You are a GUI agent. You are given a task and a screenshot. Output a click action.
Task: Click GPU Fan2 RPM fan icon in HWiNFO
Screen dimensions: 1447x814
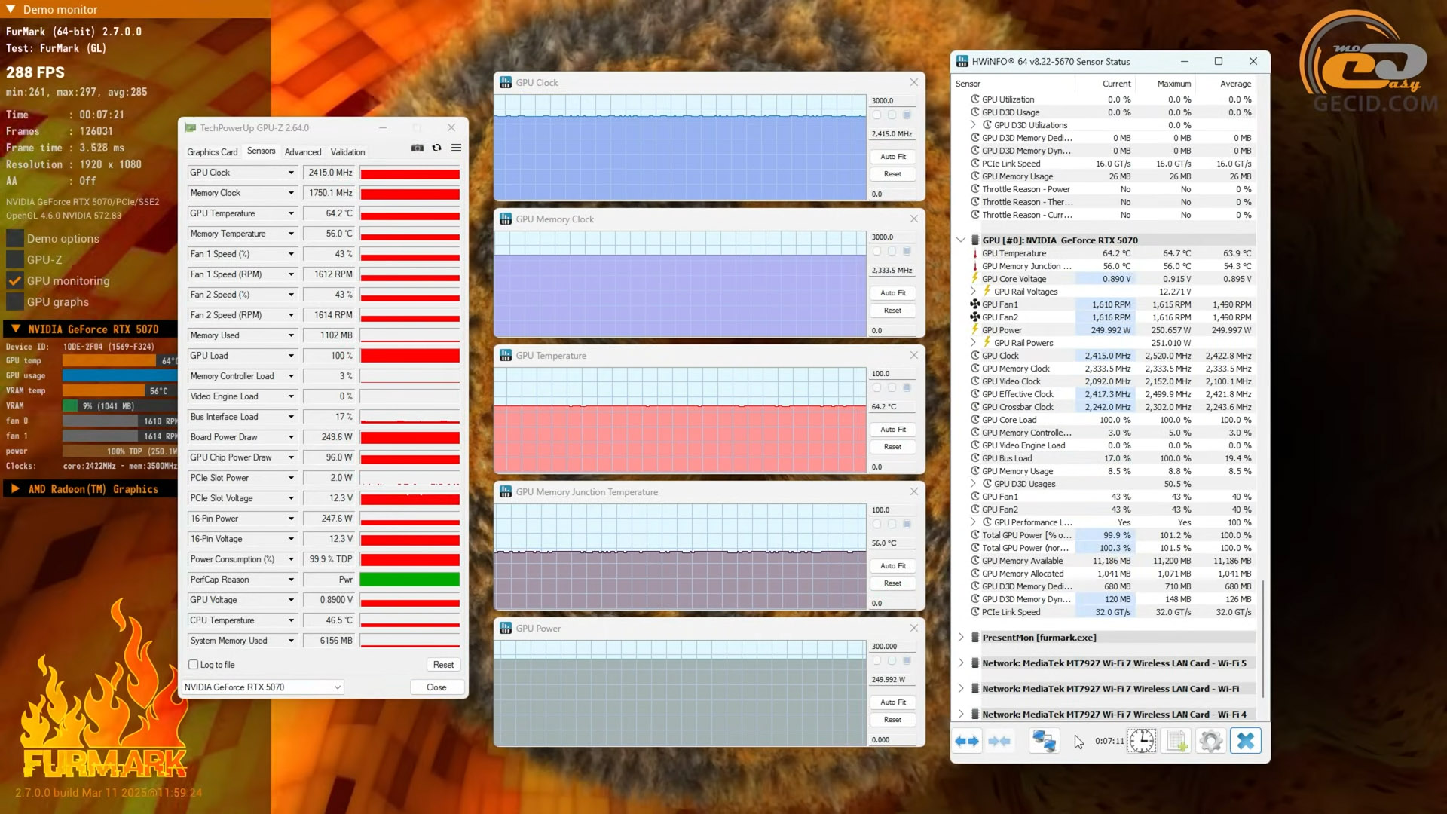click(x=975, y=317)
